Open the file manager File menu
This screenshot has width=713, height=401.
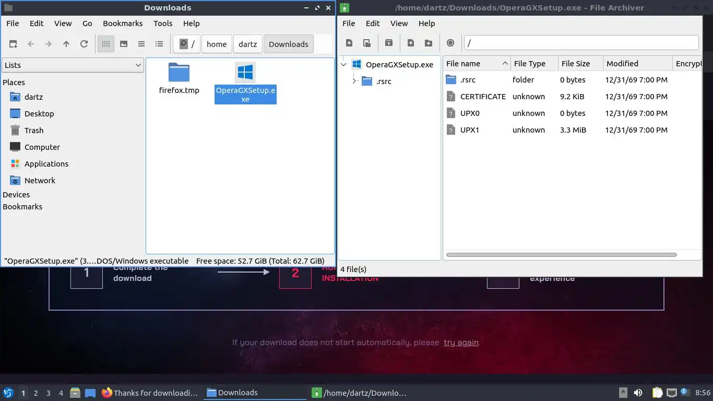13,23
